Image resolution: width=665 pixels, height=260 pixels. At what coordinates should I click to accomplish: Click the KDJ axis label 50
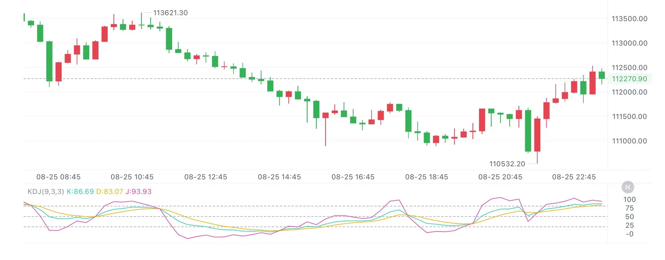[629, 217]
